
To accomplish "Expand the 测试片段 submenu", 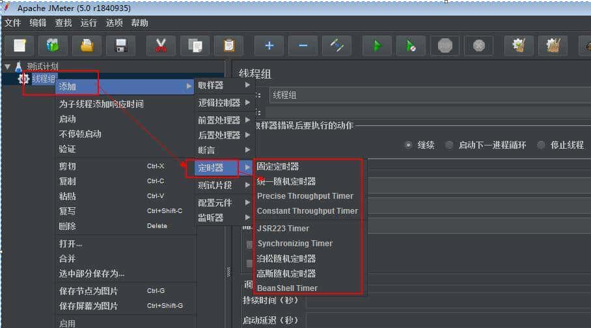I will point(224,185).
